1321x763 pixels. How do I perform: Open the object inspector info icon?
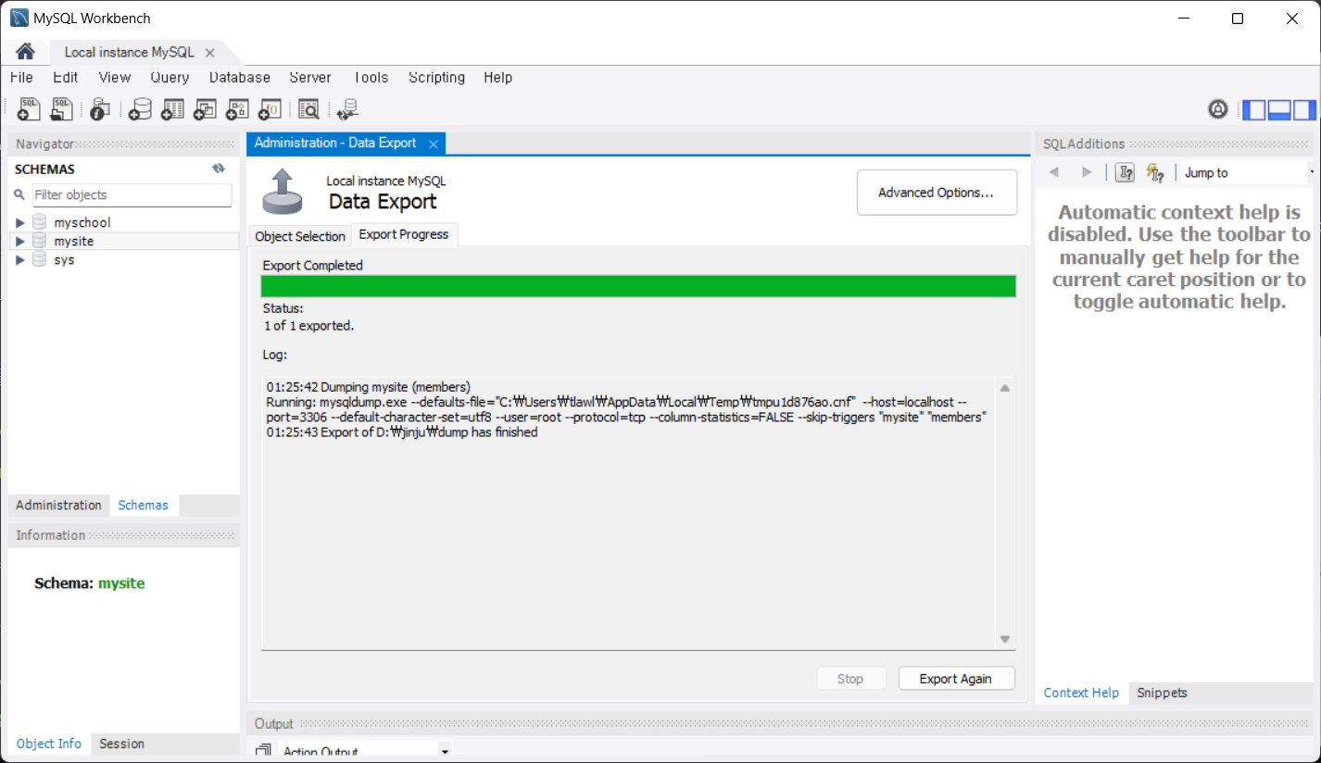click(x=99, y=109)
